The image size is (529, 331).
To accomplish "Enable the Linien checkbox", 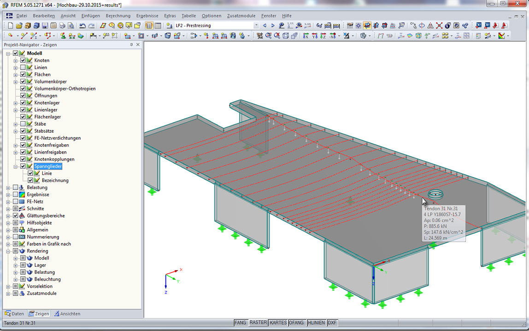I will [x=23, y=67].
